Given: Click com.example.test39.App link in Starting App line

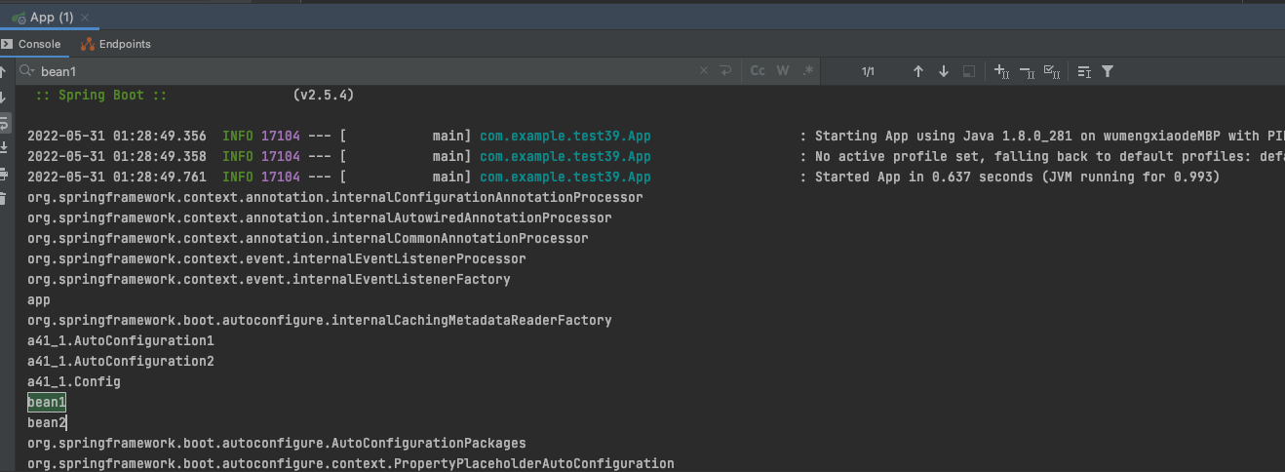Looking at the screenshot, I should click(x=565, y=137).
